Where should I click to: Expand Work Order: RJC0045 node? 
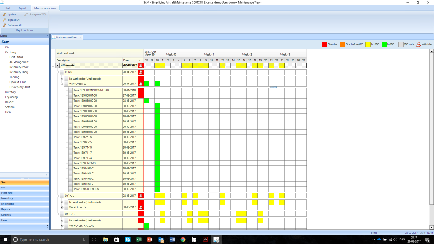coord(62,226)
